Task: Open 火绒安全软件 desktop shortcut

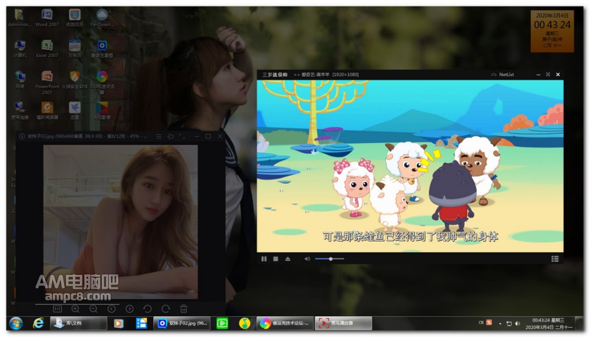Action: [75, 79]
